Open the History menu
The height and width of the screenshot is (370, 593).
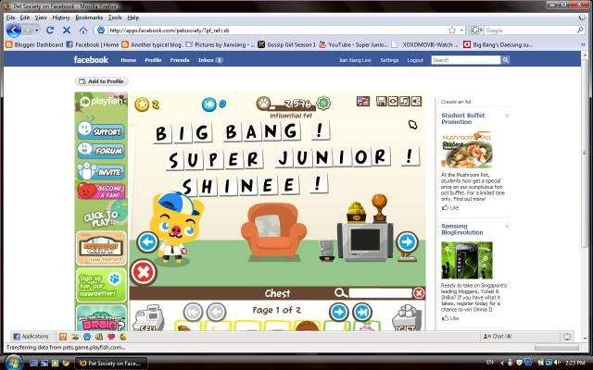(x=61, y=18)
